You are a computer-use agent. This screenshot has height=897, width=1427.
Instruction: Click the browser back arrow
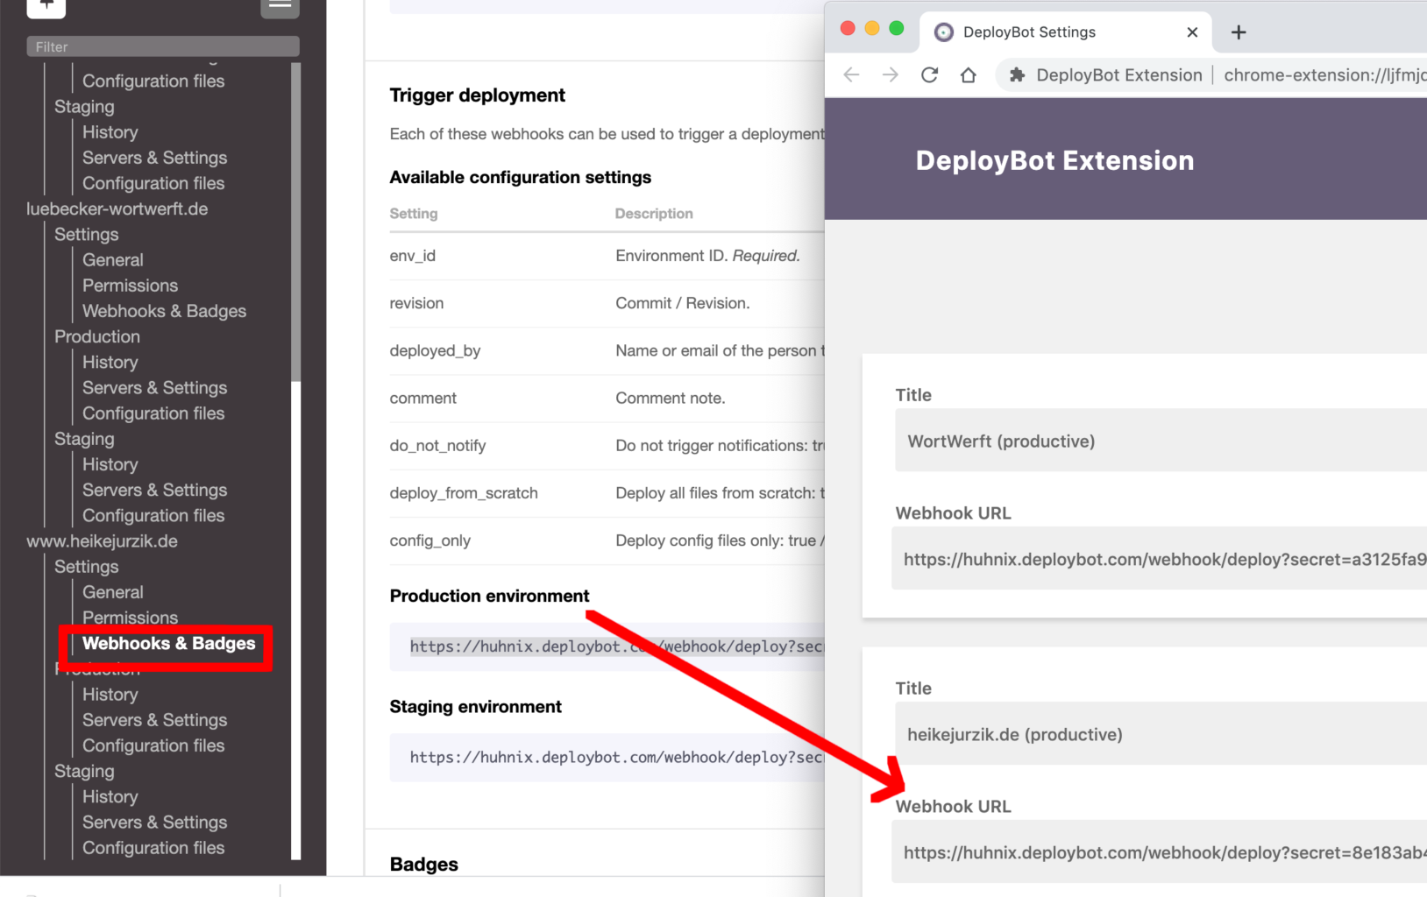click(x=851, y=75)
